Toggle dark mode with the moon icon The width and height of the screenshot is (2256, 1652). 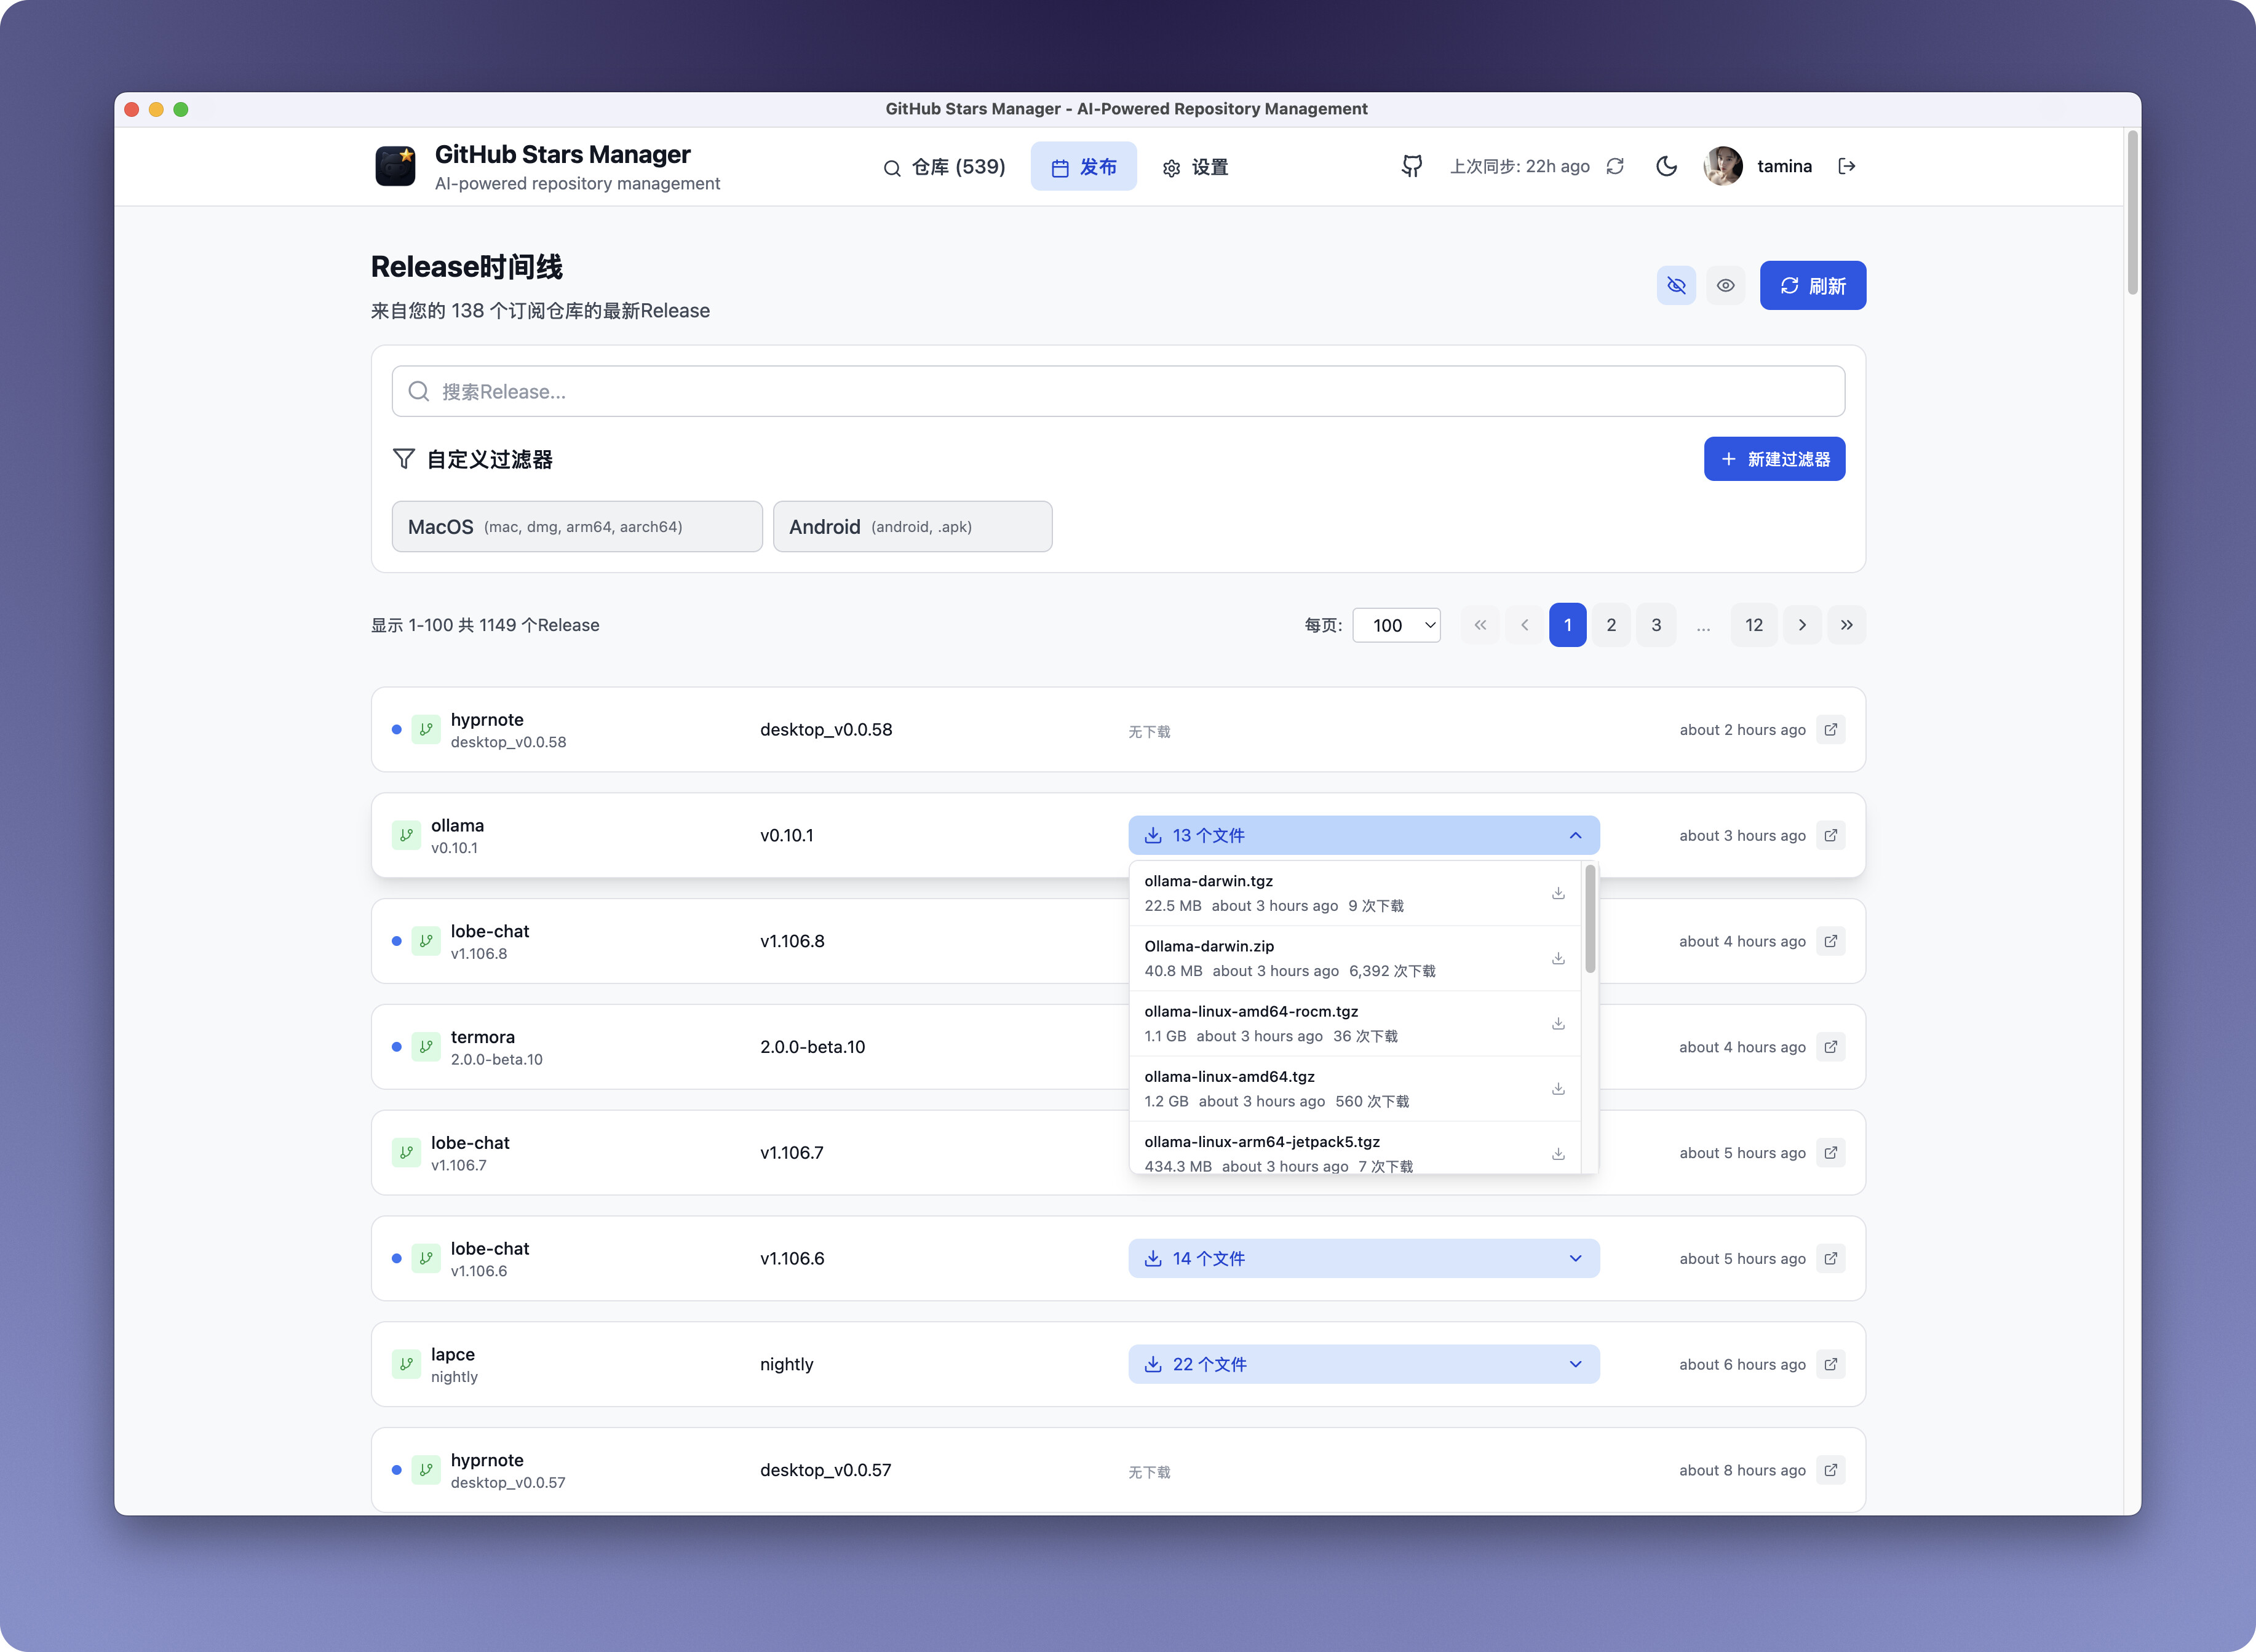coord(1666,166)
